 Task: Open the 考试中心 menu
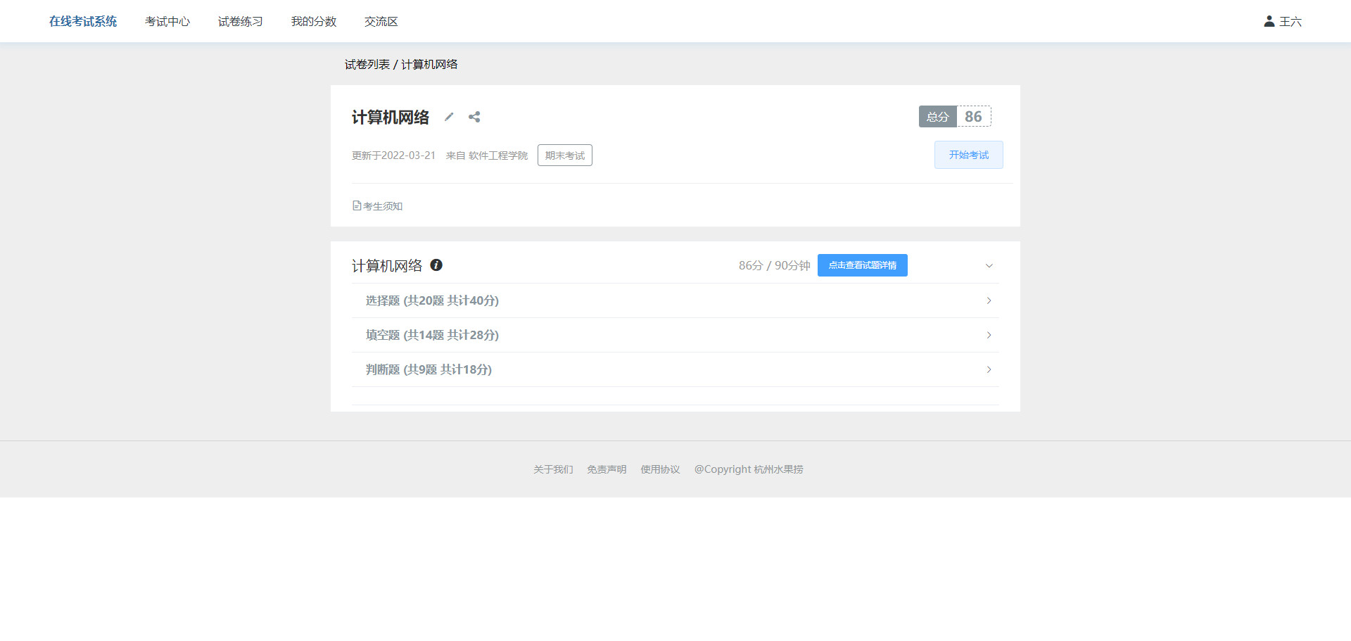[x=167, y=21]
